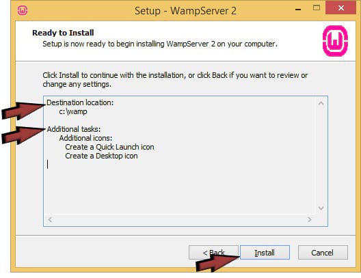Maximize the setup window
This screenshot has height=278, width=361.
coord(317,8)
